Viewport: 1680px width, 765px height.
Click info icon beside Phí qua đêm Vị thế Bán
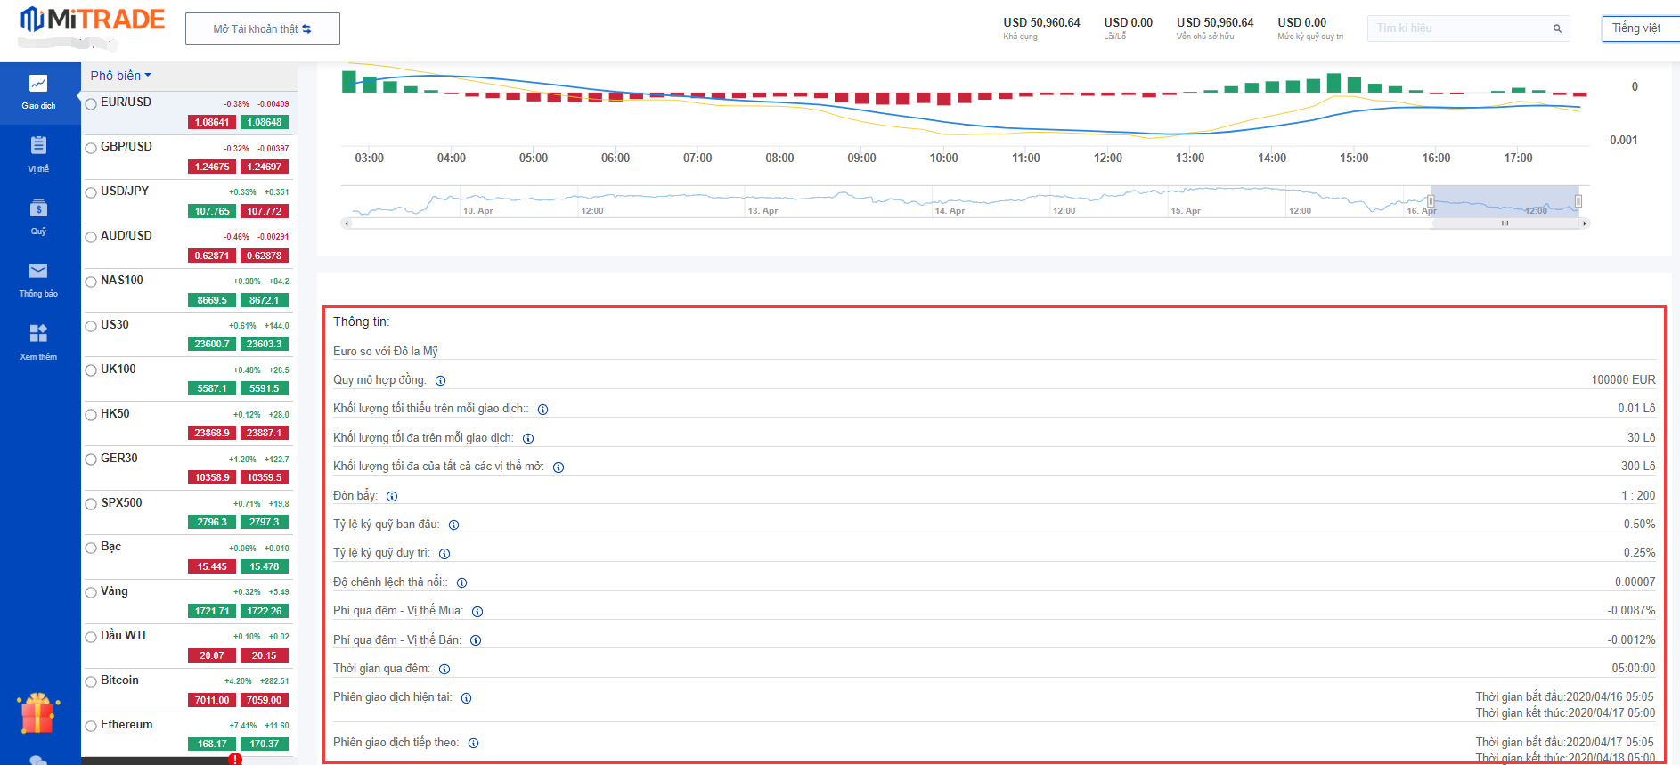pos(476,640)
